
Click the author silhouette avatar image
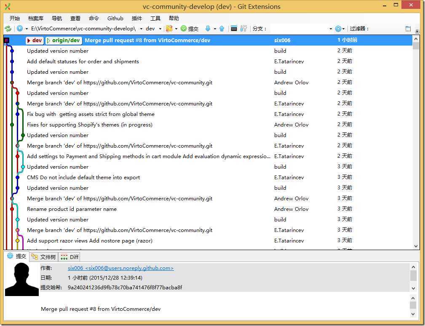22,279
